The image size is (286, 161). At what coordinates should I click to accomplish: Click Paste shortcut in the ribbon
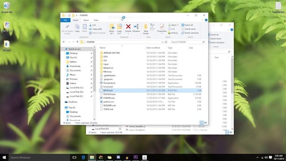click(97, 33)
